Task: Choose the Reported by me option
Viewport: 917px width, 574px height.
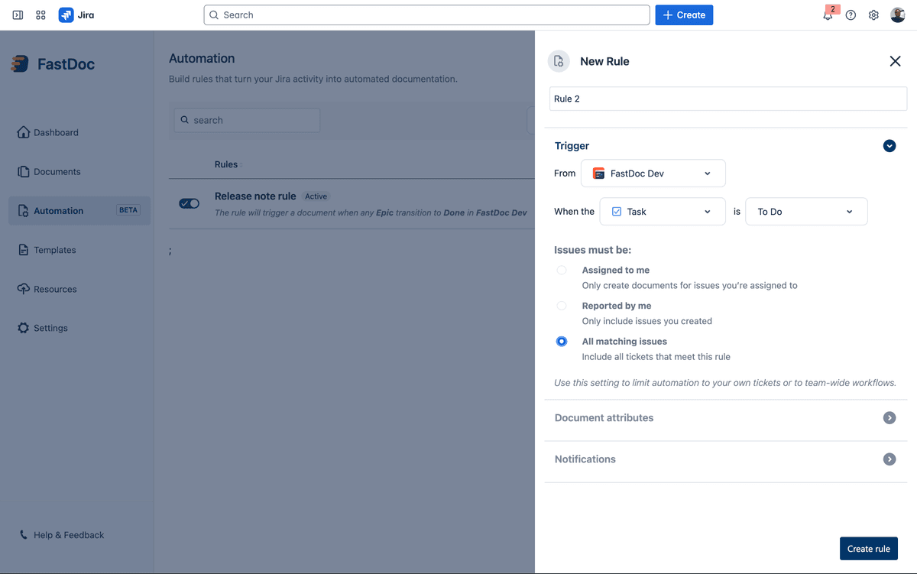Action: (x=562, y=305)
